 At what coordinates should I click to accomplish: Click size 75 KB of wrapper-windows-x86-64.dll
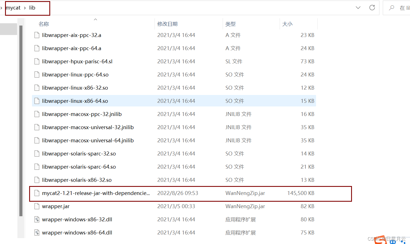click(x=308, y=233)
